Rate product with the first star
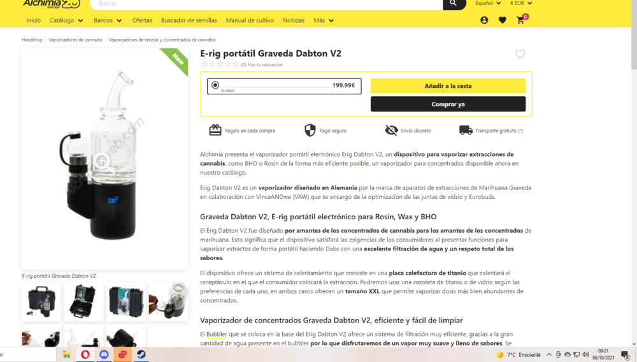637x362 pixels. [204, 64]
